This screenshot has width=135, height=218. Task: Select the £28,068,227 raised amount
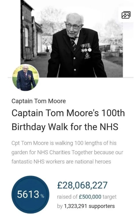click(82, 185)
